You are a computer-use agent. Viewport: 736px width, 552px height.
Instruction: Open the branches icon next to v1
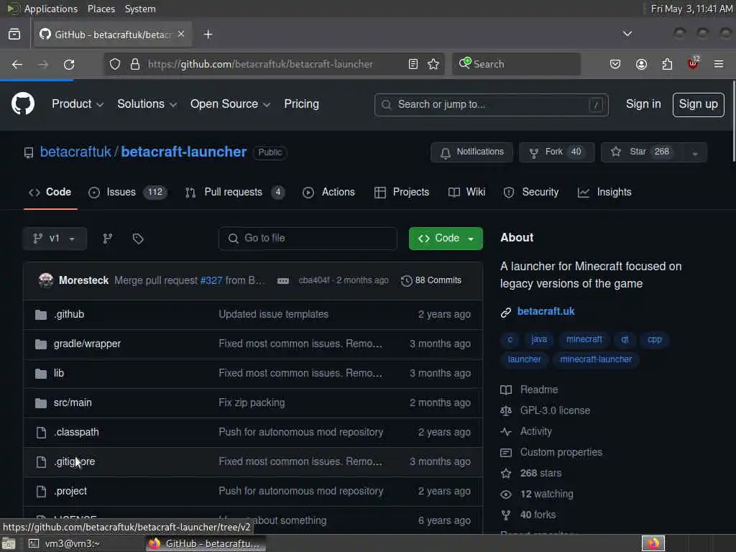tap(108, 239)
